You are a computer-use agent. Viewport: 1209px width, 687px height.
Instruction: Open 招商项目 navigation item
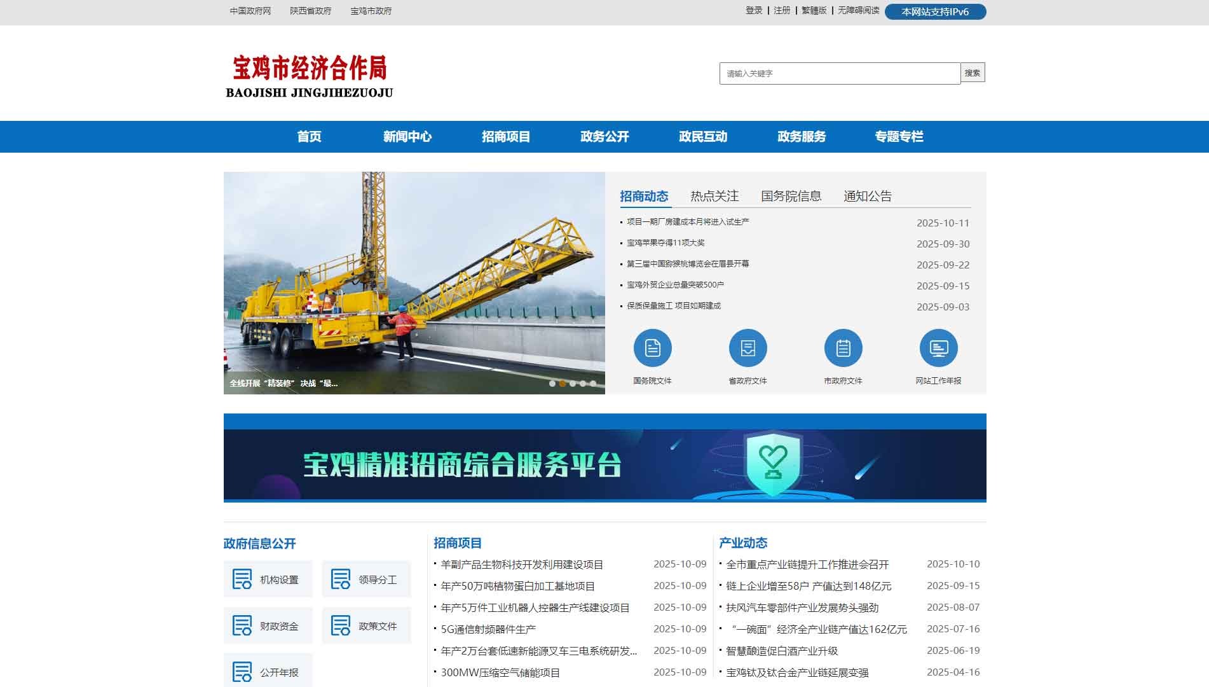(506, 137)
